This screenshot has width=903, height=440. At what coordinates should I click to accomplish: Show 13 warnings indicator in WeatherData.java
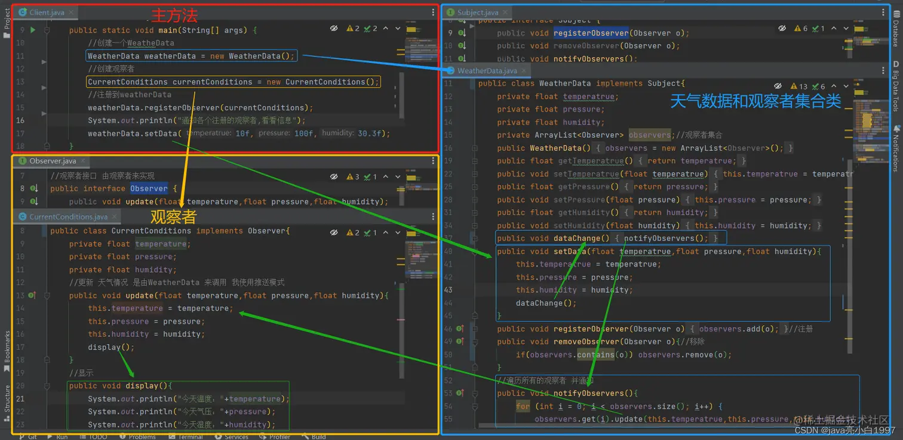[x=799, y=86]
